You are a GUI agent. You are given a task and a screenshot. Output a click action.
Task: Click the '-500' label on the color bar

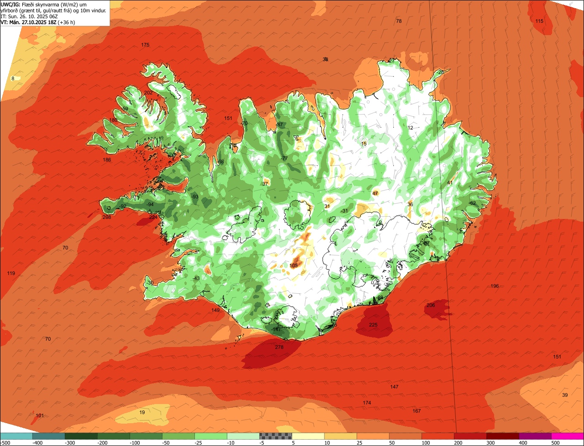pos(5,442)
